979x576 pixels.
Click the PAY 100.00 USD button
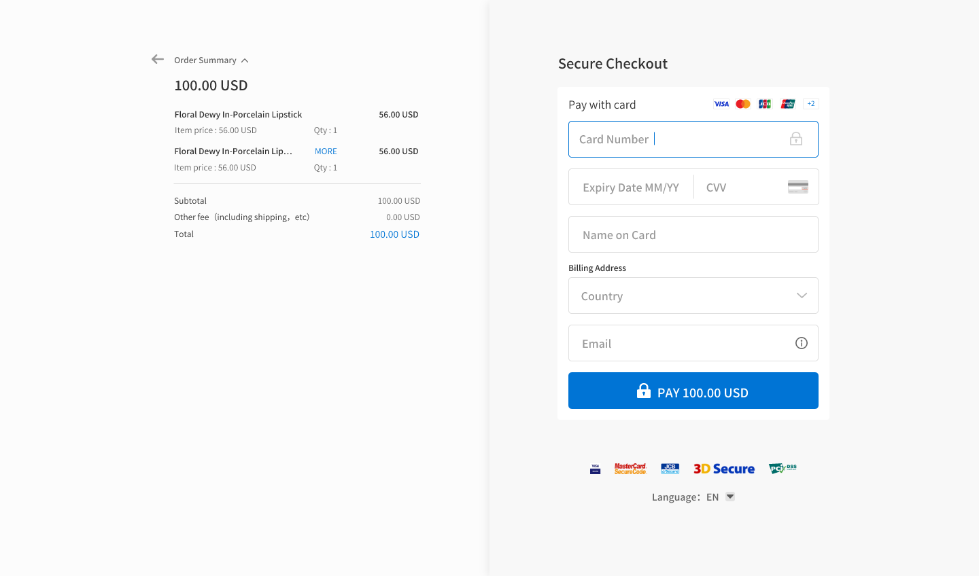tap(693, 391)
